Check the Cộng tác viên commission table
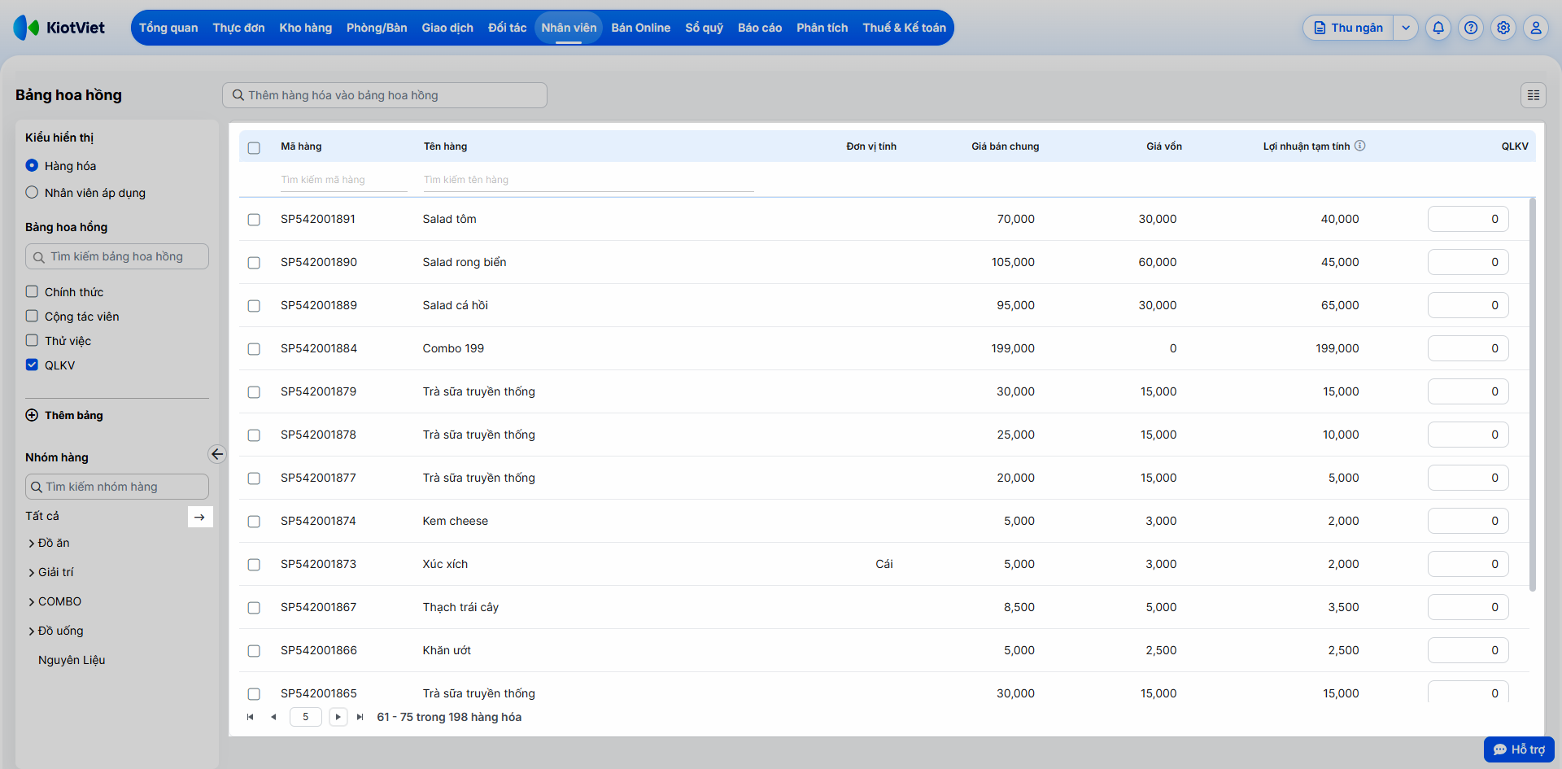This screenshot has width=1562, height=769. [32, 316]
